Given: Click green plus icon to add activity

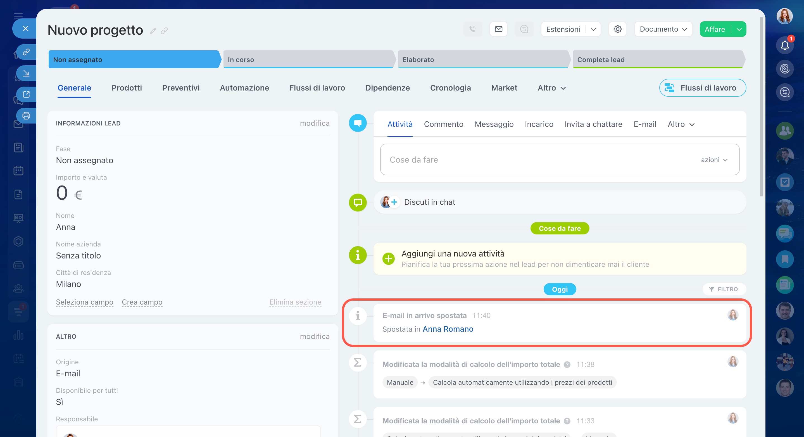Looking at the screenshot, I should [x=389, y=259].
